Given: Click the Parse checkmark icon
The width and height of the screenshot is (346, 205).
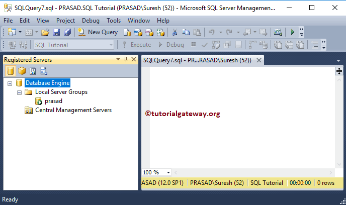Looking at the screenshot, I should coord(205,45).
